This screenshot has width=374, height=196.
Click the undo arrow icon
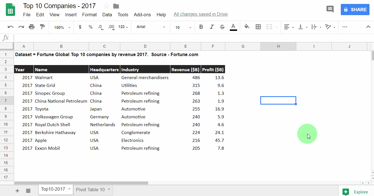coord(11,27)
